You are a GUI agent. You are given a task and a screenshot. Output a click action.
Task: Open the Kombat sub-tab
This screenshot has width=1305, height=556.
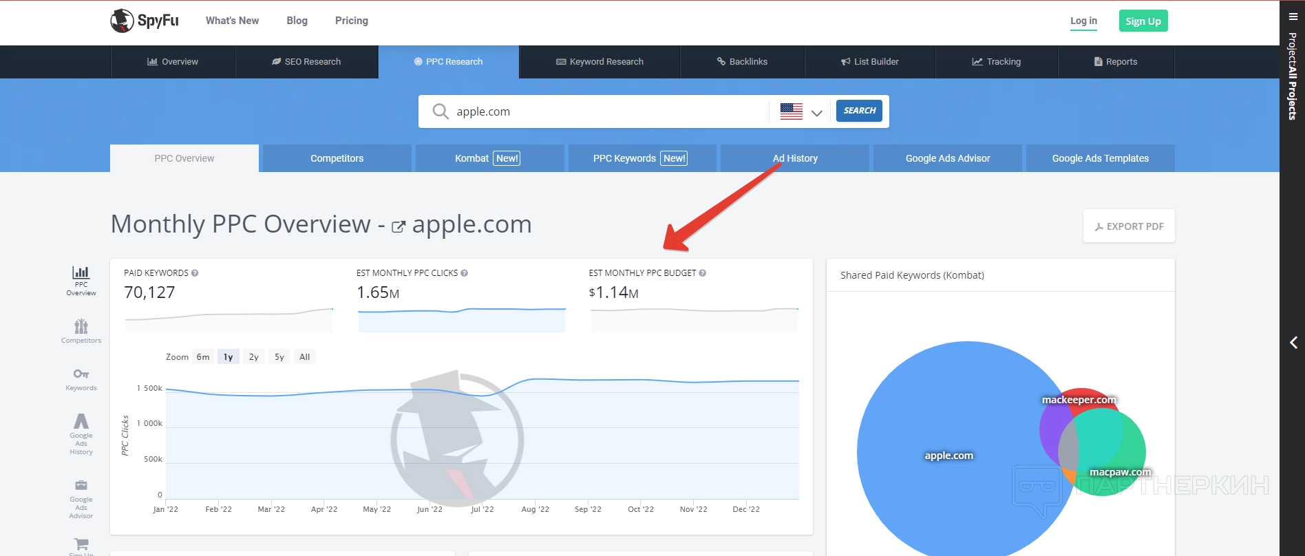(x=489, y=158)
